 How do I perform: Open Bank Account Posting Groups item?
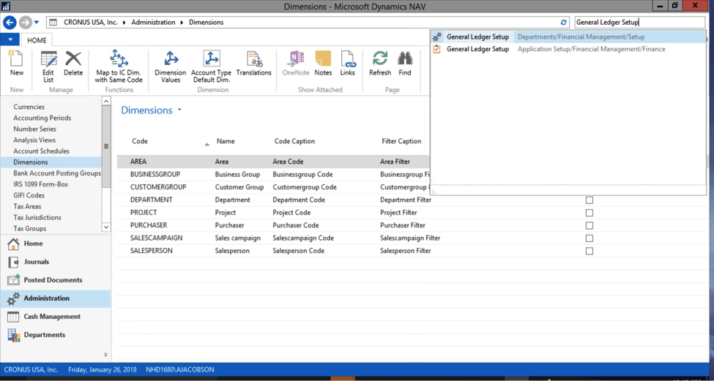pyautogui.click(x=57, y=173)
